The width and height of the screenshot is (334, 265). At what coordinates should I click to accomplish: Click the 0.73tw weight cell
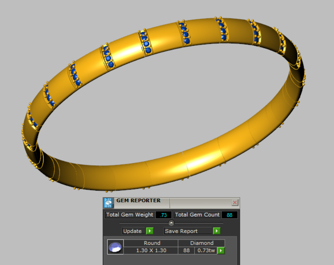click(206, 251)
